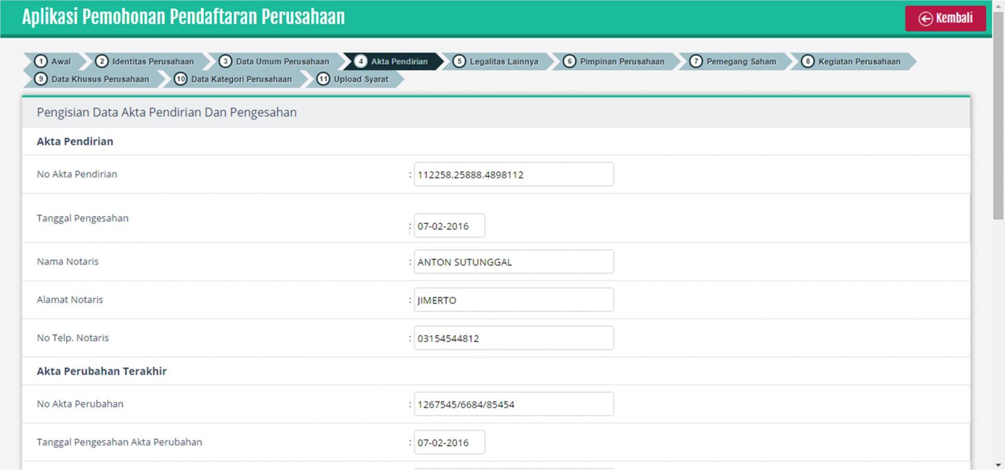Image resolution: width=1005 pixels, height=470 pixels.
Task: Select the active step 4 Akta Pendirian
Action: (x=392, y=61)
